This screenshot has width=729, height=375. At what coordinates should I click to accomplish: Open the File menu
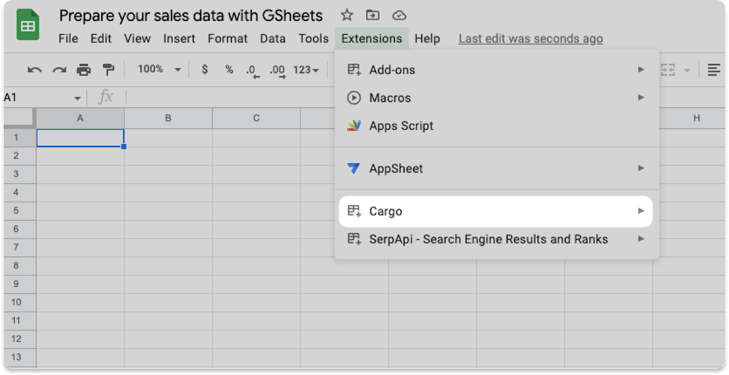[68, 39]
